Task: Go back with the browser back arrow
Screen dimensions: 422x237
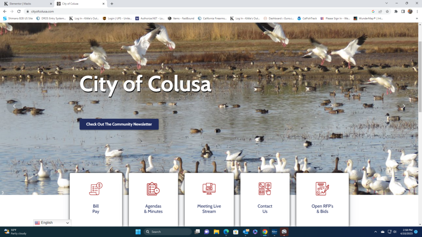Action: coord(5,11)
